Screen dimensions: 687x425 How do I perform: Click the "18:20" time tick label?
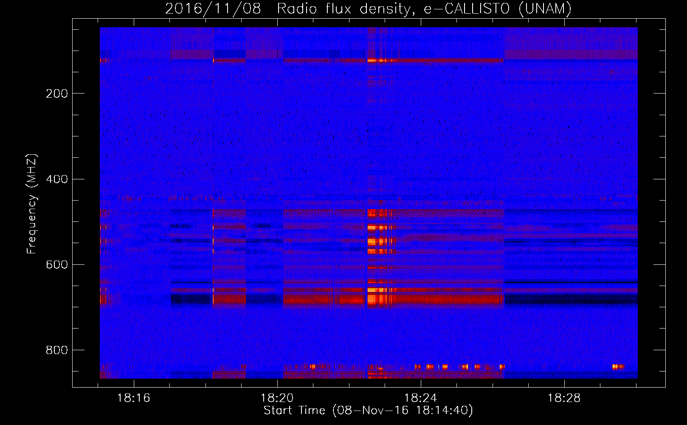pos(277,398)
